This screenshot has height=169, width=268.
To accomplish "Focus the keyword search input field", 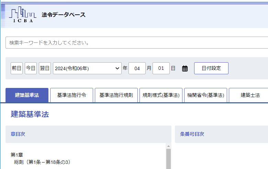I will (137, 42).
